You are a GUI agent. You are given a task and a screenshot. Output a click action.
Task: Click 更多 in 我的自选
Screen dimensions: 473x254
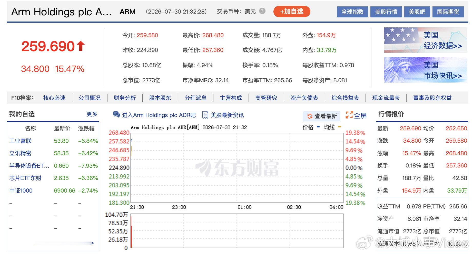[x=92, y=114]
